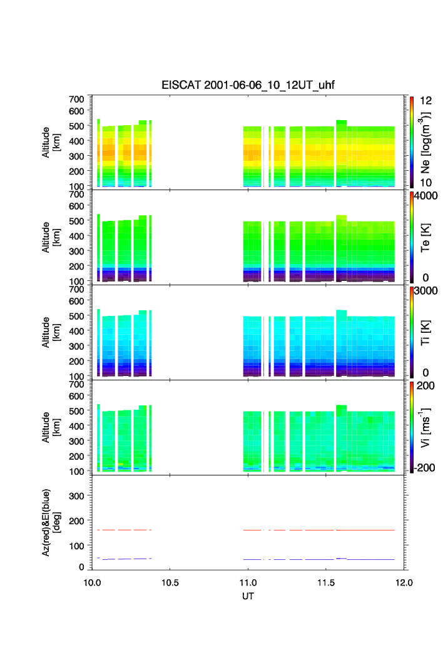Select the 11.0 tick label on the time axis

[248, 582]
